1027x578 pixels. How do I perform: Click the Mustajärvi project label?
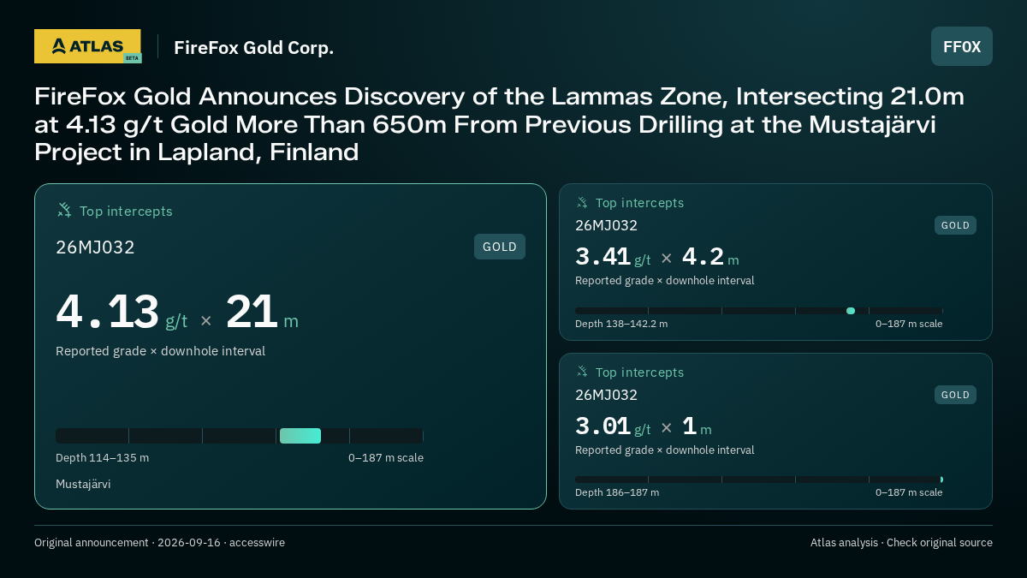coord(83,485)
